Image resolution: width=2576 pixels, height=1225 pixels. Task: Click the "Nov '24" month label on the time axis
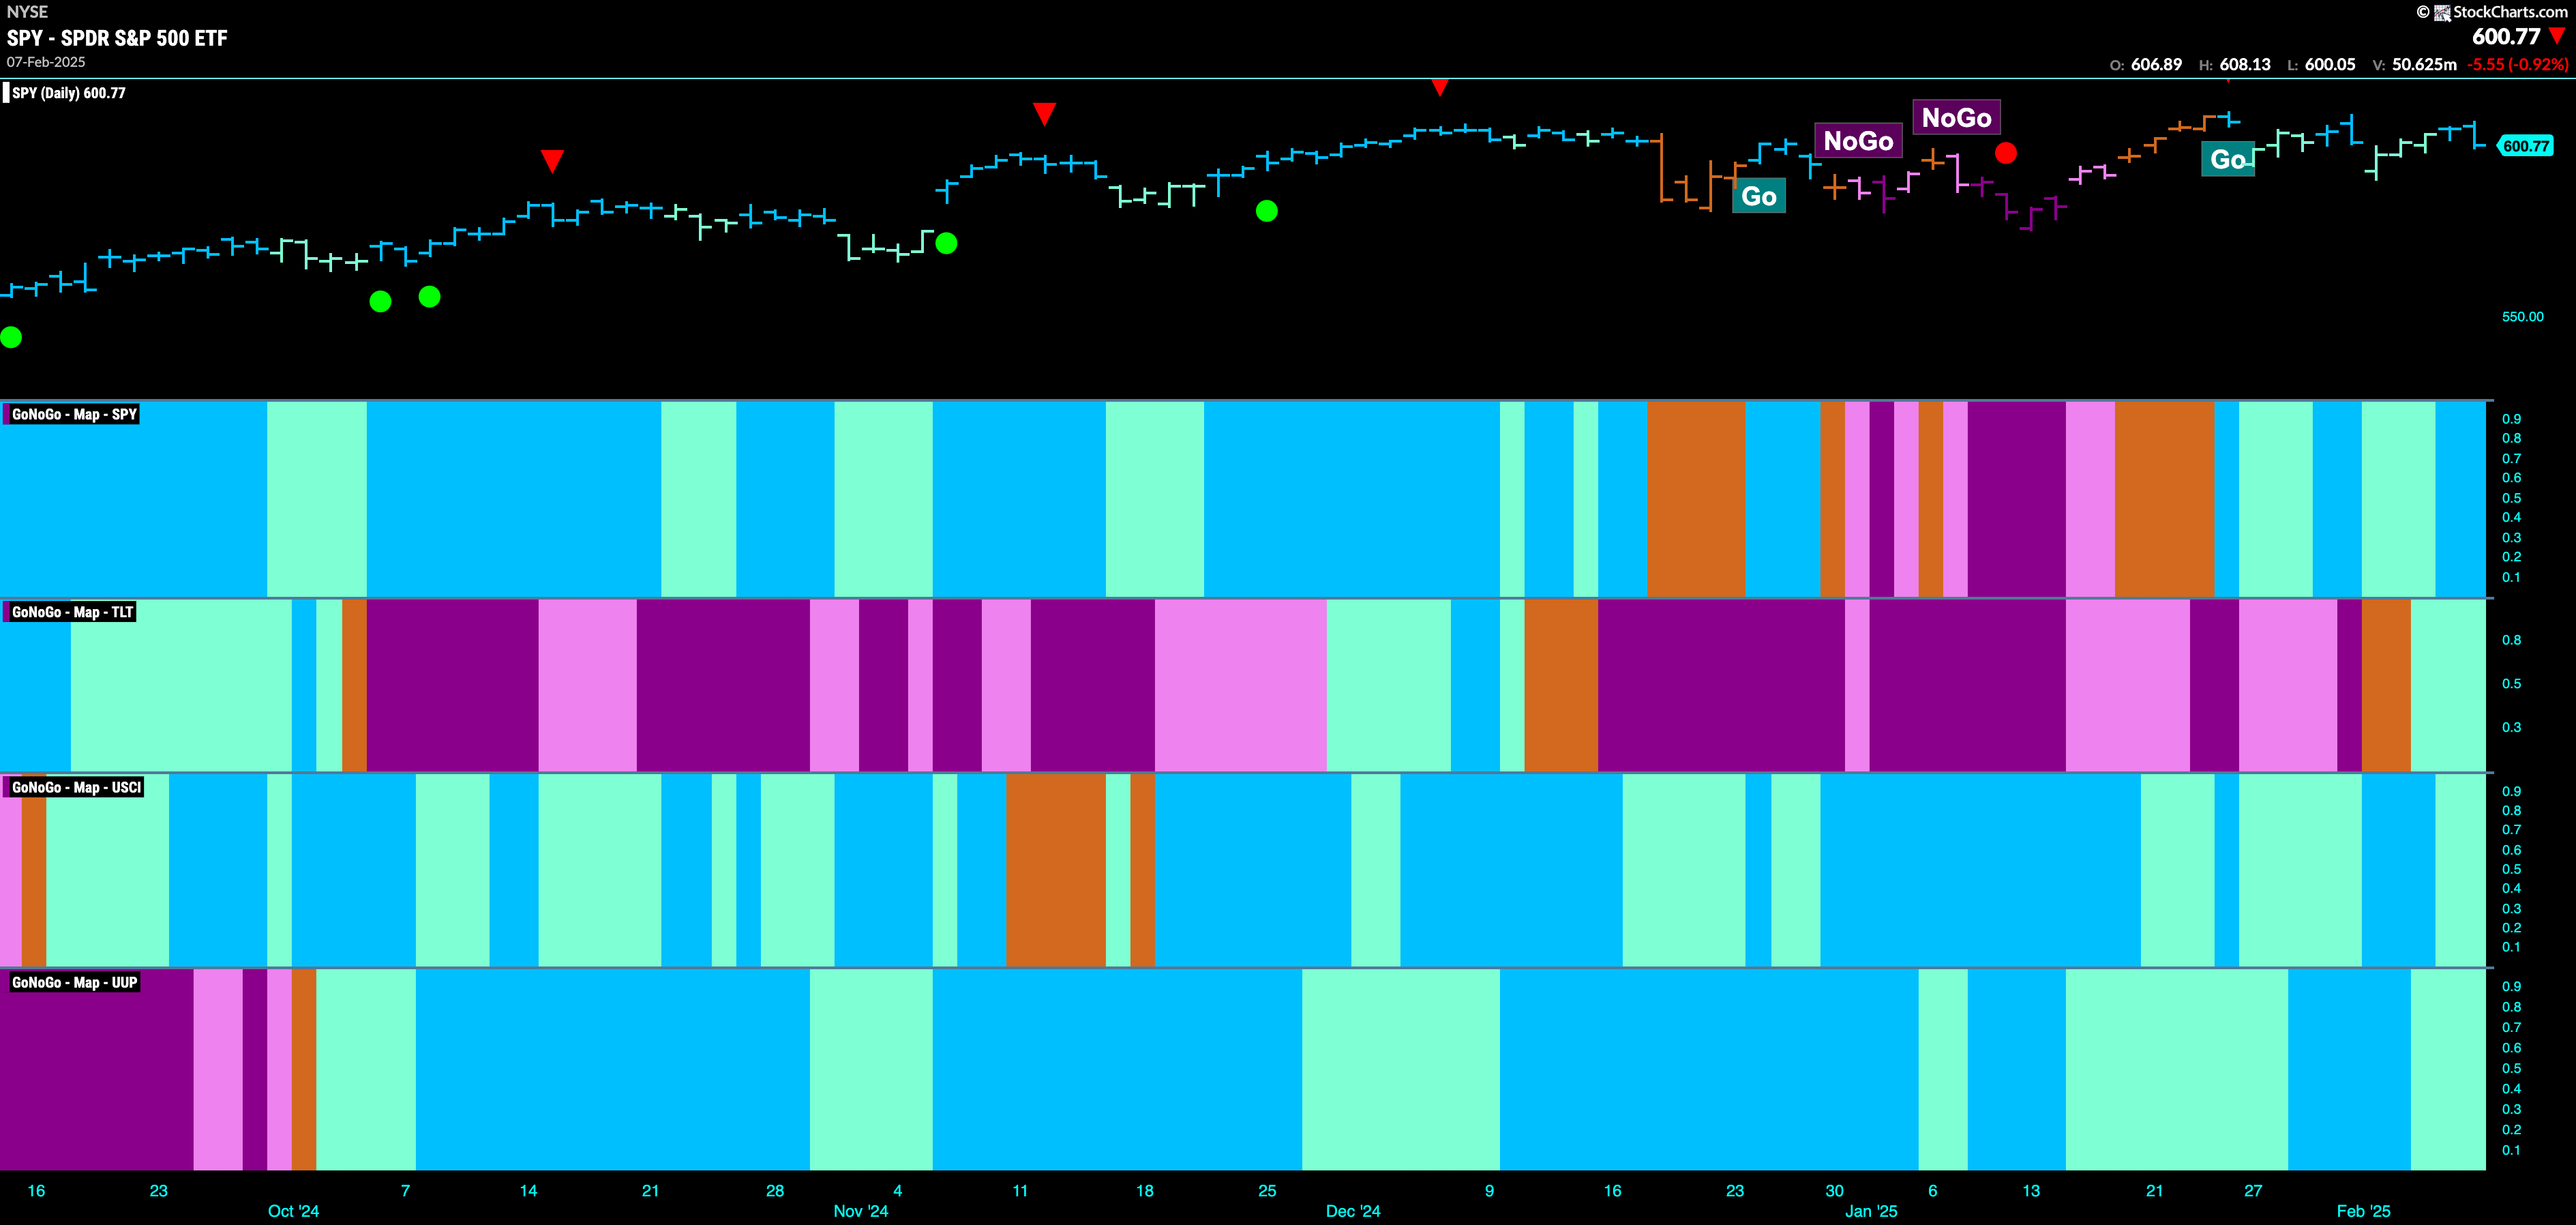pyautogui.click(x=861, y=1211)
